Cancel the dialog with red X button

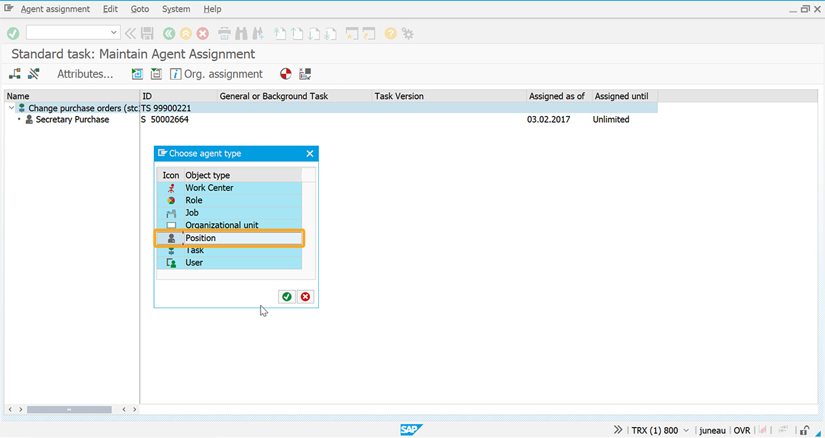click(x=305, y=297)
